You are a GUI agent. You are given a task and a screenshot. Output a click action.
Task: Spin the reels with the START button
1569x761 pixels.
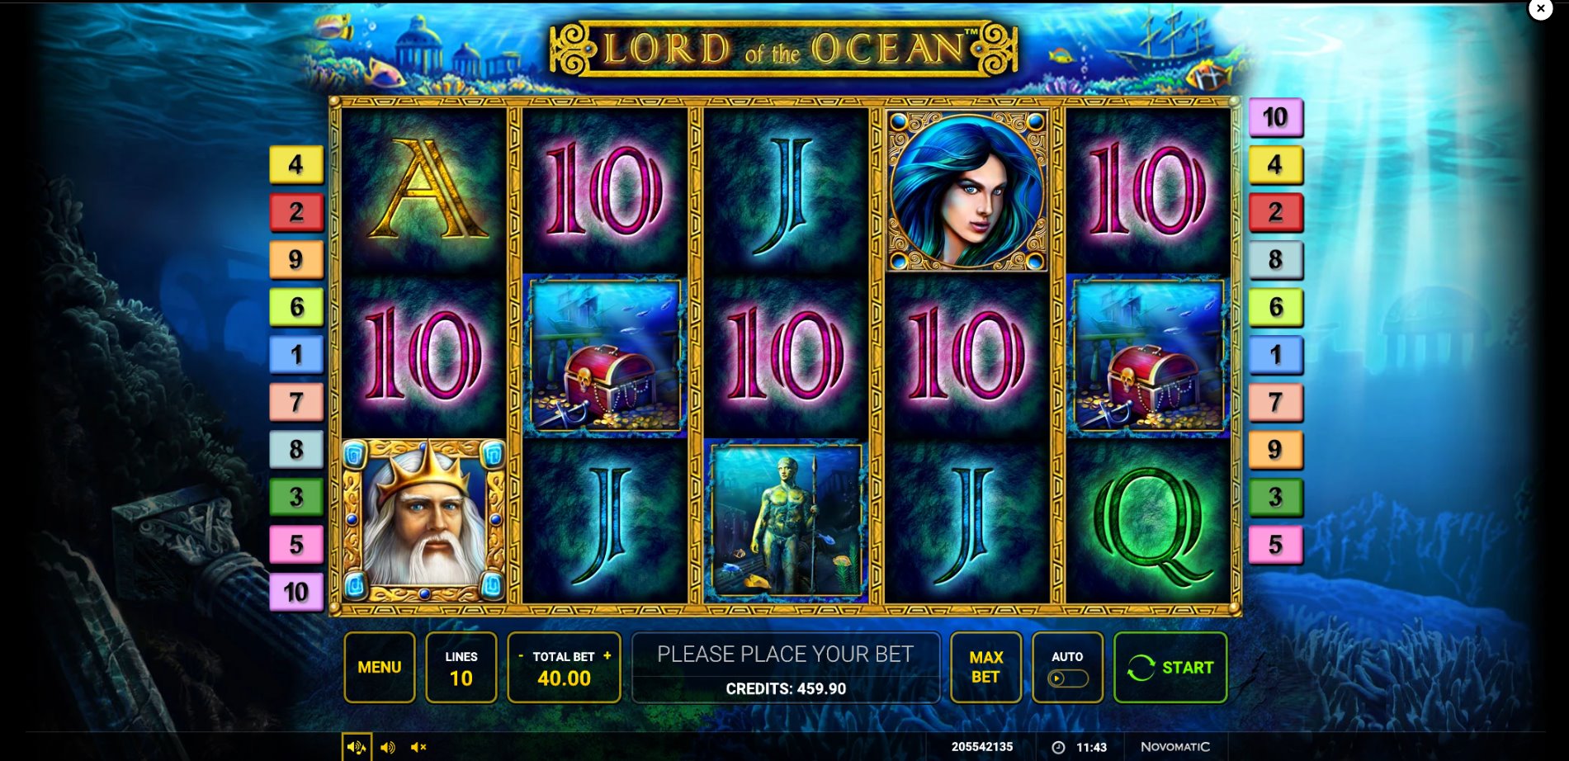[1170, 667]
